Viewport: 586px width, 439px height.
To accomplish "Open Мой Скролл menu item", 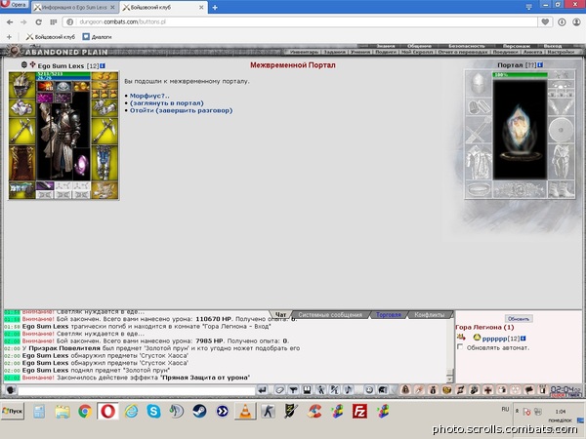I will (x=417, y=53).
